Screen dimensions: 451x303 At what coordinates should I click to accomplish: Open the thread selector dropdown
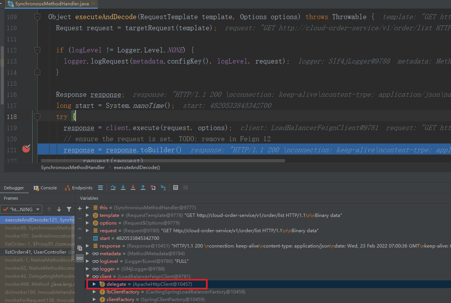21,209
